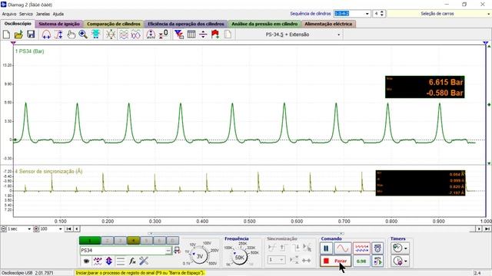Image resolution: width=492 pixels, height=276 pixels.
Task: Switch to Comparação de cilindros tab
Action: tap(114, 24)
